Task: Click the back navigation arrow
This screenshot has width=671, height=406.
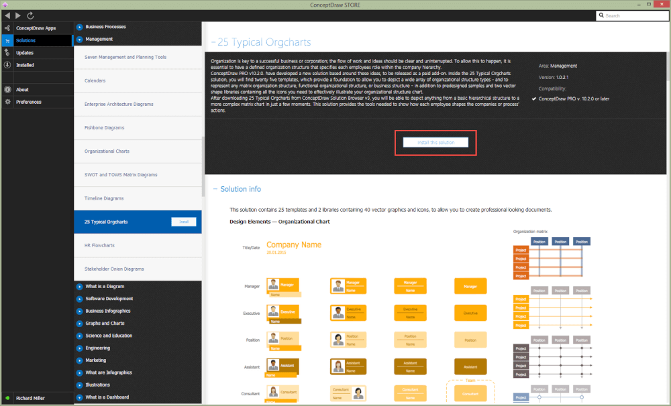Action: [7, 15]
